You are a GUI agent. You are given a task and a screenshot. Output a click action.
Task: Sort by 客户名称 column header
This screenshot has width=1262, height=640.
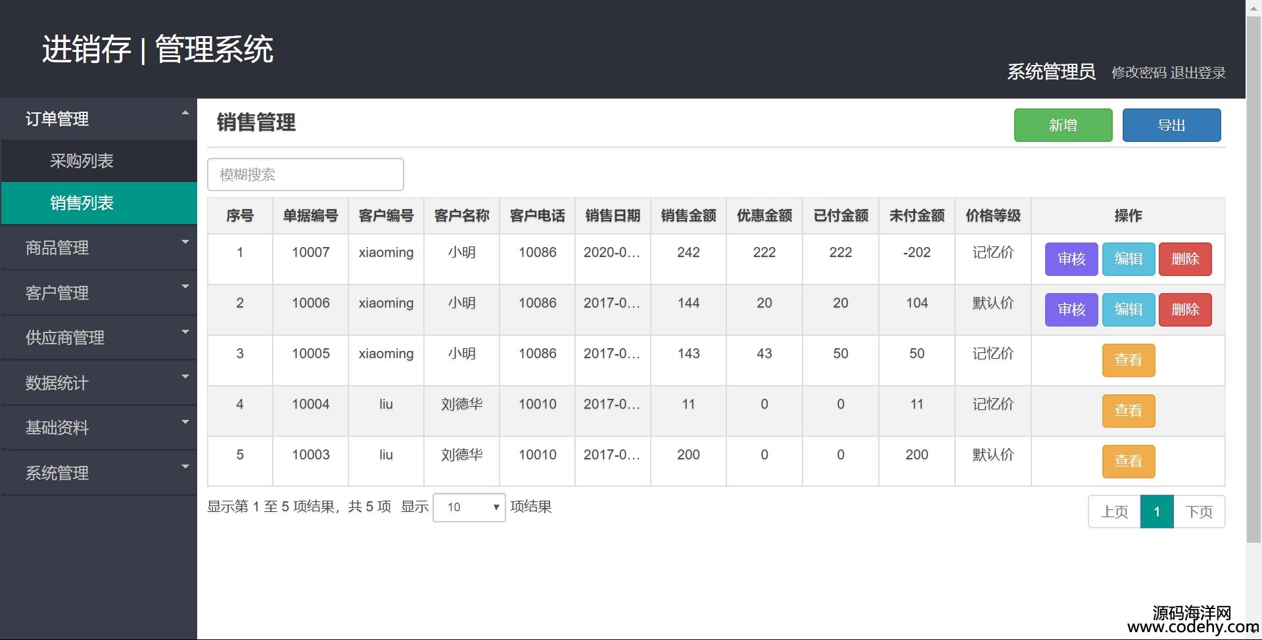pyautogui.click(x=462, y=216)
